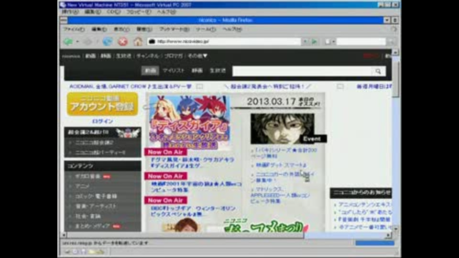Click the ディスガイア banner image

[x=190, y=122]
